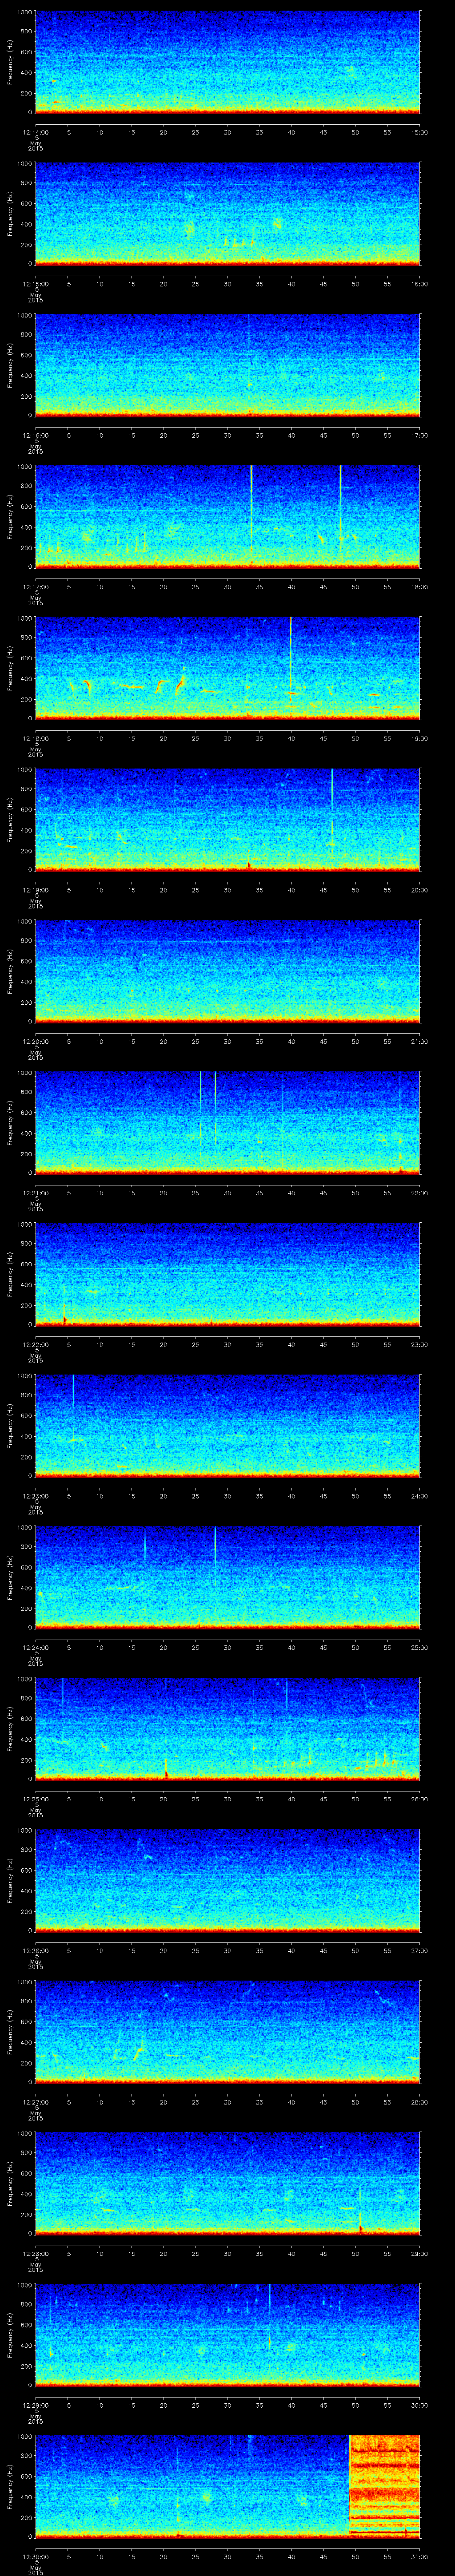This screenshot has width=455, height=2576.
Task: Click the vertical spike near second 6 in 12:23 panel
Action: click(73, 1406)
